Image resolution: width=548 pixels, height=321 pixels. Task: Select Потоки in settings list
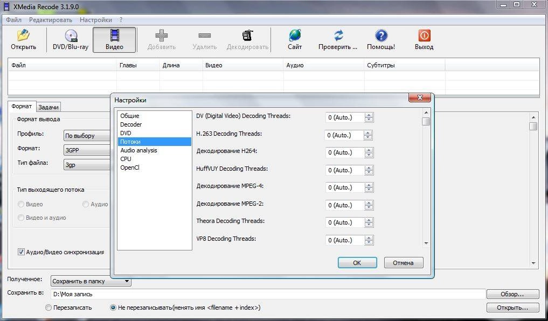(154, 142)
